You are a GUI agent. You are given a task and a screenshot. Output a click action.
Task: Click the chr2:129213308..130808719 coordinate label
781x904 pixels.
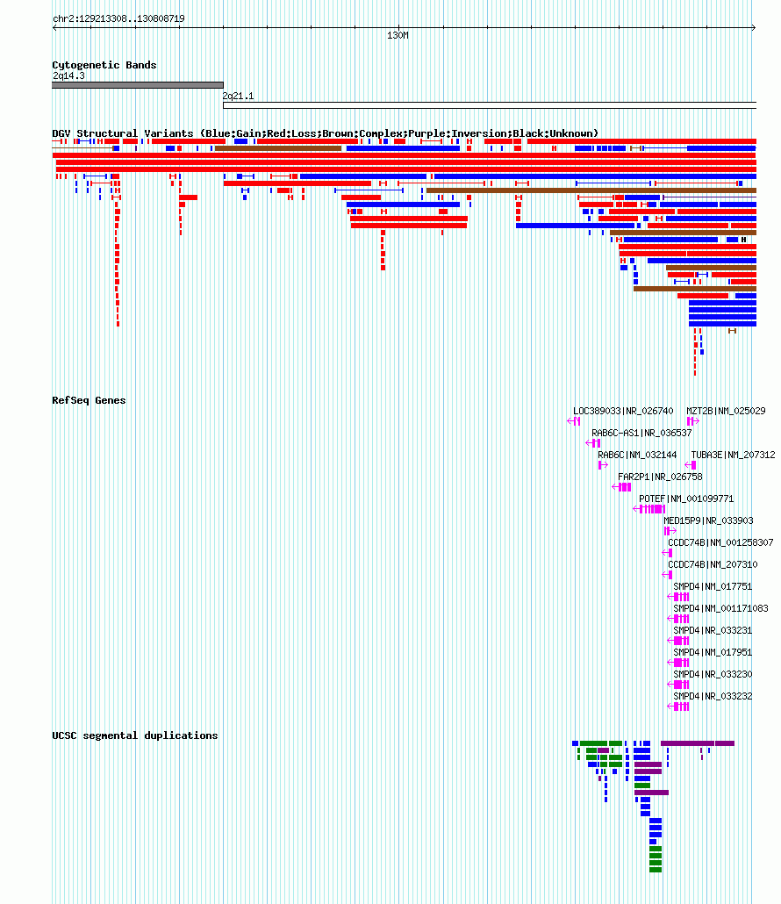(x=118, y=18)
